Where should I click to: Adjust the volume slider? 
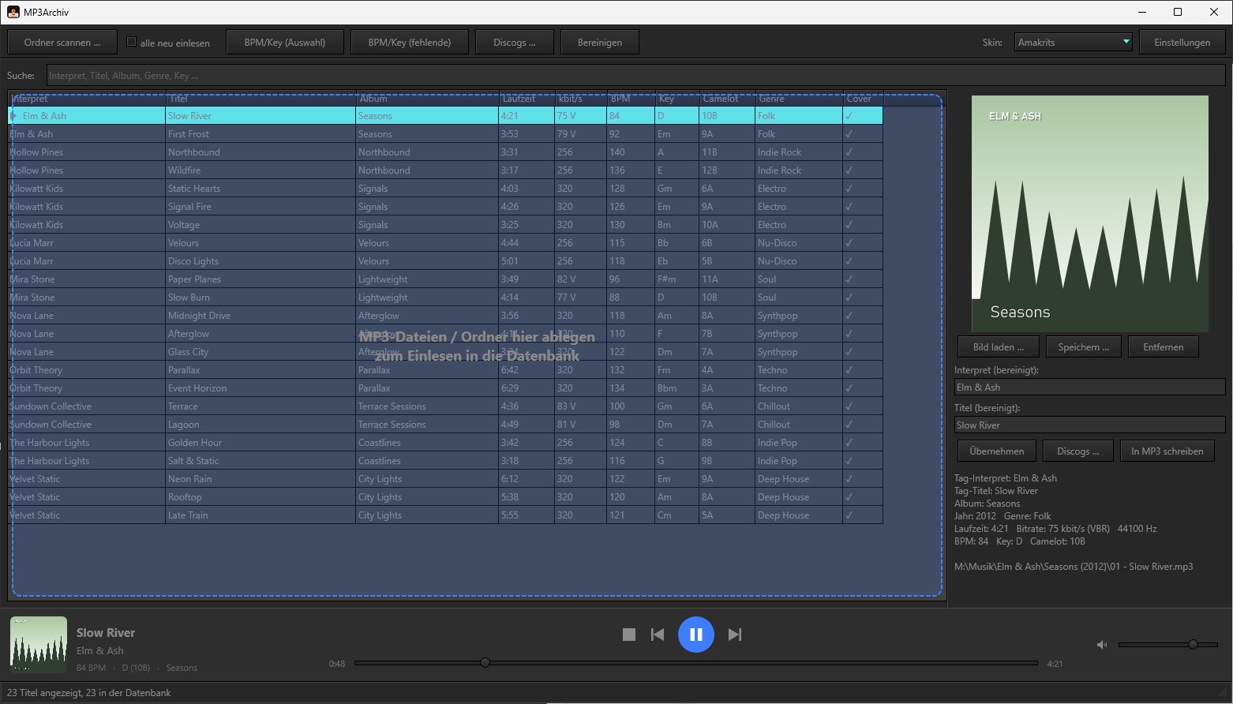(1169, 645)
